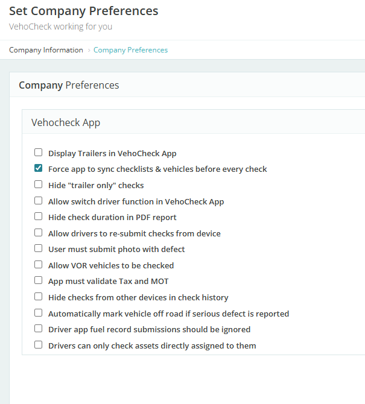Viewport: 365px width, 404px height.
Task: Check Hide check duration in PDF report
Action: pos(39,216)
